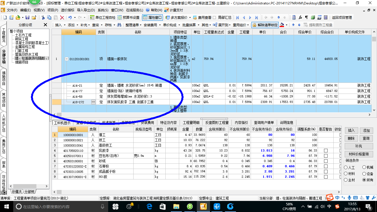Click the fx formula icon
The width and height of the screenshot is (377, 212).
pos(300,17)
